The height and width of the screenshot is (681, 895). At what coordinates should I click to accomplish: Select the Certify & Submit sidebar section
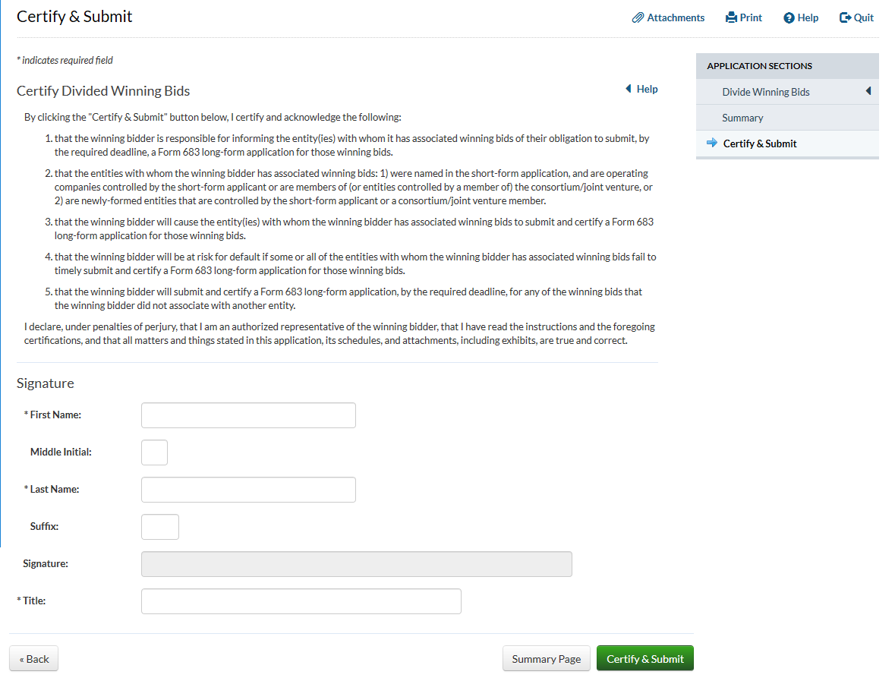point(760,143)
